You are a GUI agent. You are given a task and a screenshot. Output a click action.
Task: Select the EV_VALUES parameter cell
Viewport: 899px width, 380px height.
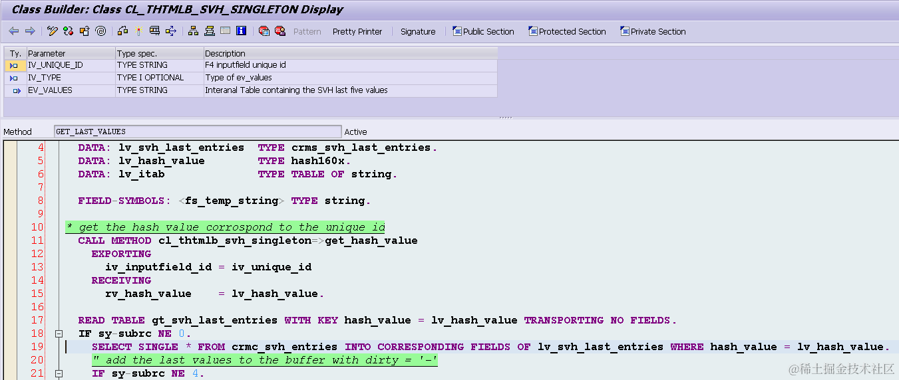(x=71, y=90)
